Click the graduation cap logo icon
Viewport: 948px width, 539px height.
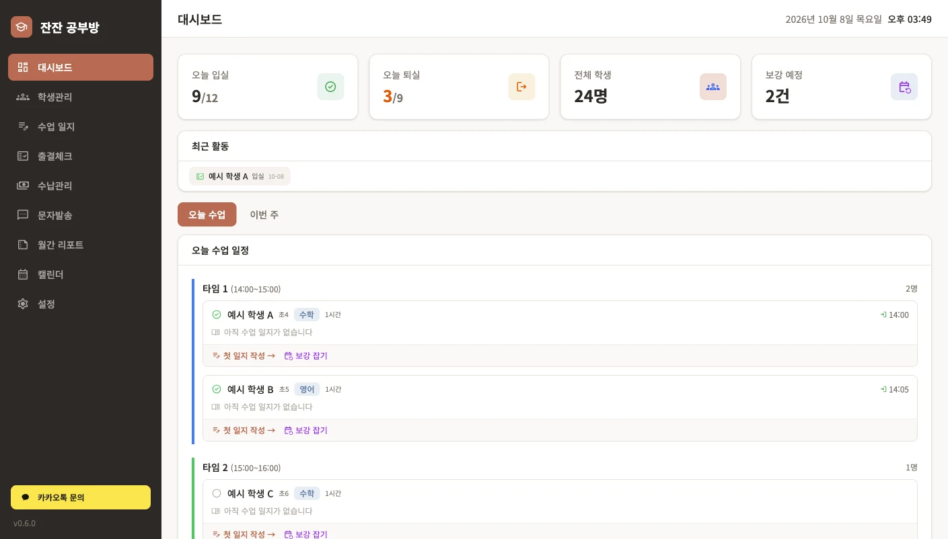coord(22,27)
